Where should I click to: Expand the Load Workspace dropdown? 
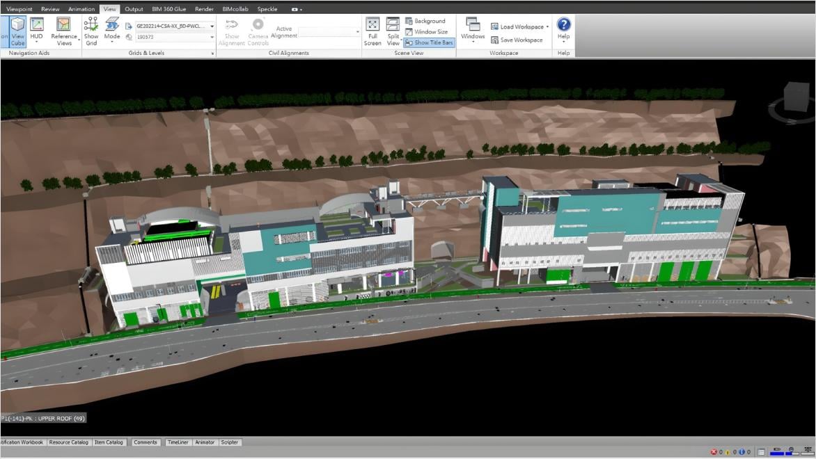coord(547,27)
